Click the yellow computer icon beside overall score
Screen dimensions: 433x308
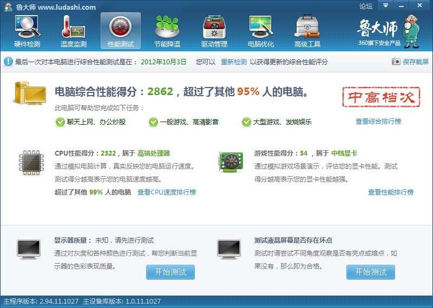pyautogui.click(x=30, y=93)
